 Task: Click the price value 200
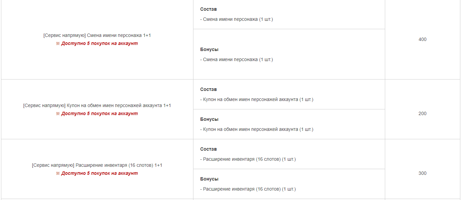[x=422, y=113]
